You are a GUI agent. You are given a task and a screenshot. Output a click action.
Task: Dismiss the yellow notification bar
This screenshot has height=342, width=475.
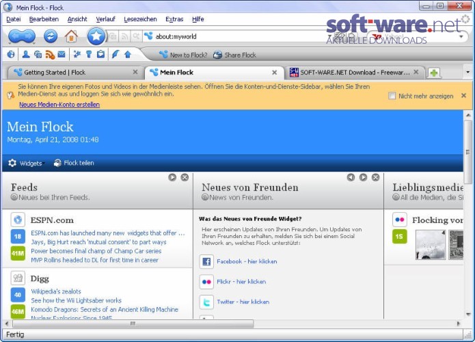click(x=463, y=96)
